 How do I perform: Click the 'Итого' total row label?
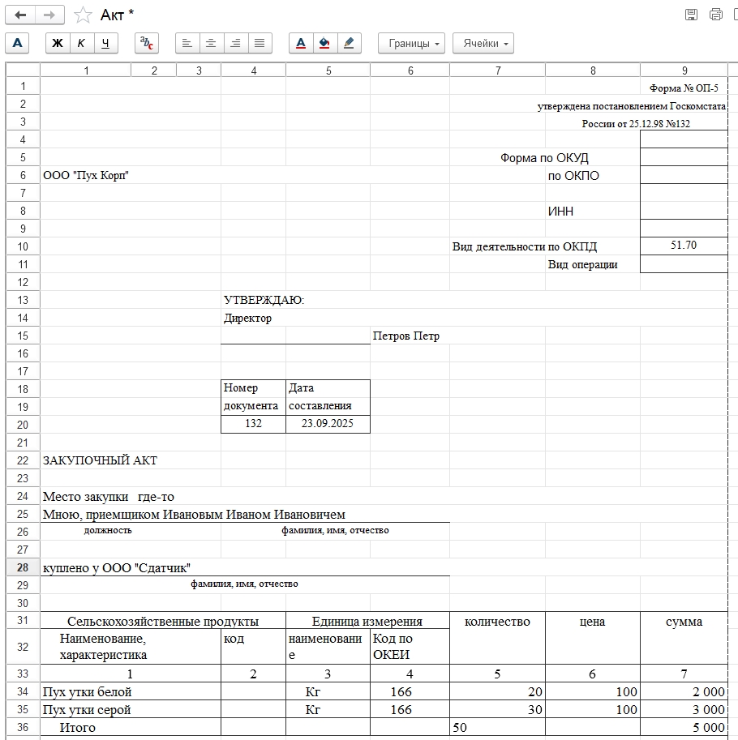point(131,727)
